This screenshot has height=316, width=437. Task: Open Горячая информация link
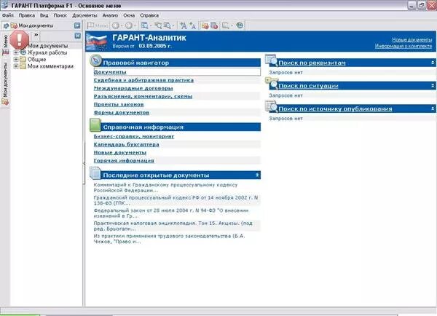click(x=124, y=160)
